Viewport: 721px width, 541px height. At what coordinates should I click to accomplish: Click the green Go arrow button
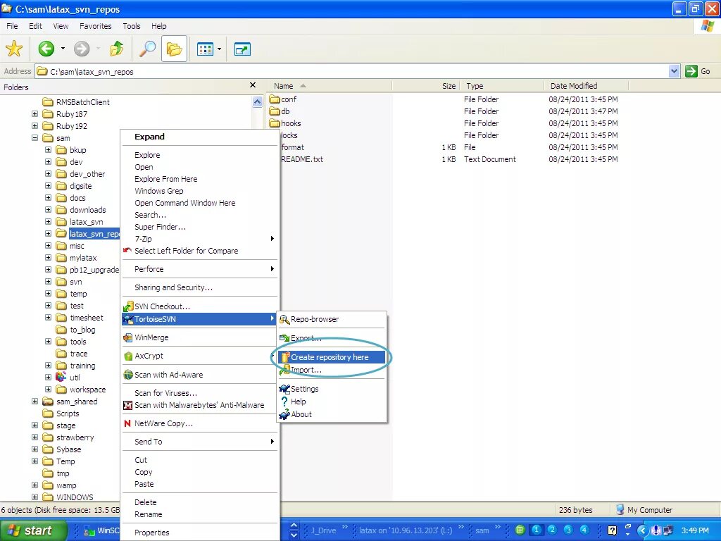(x=691, y=71)
